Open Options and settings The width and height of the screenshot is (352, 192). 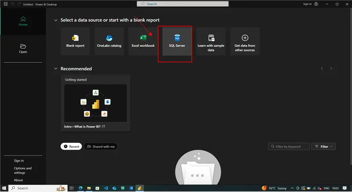(x=23, y=170)
